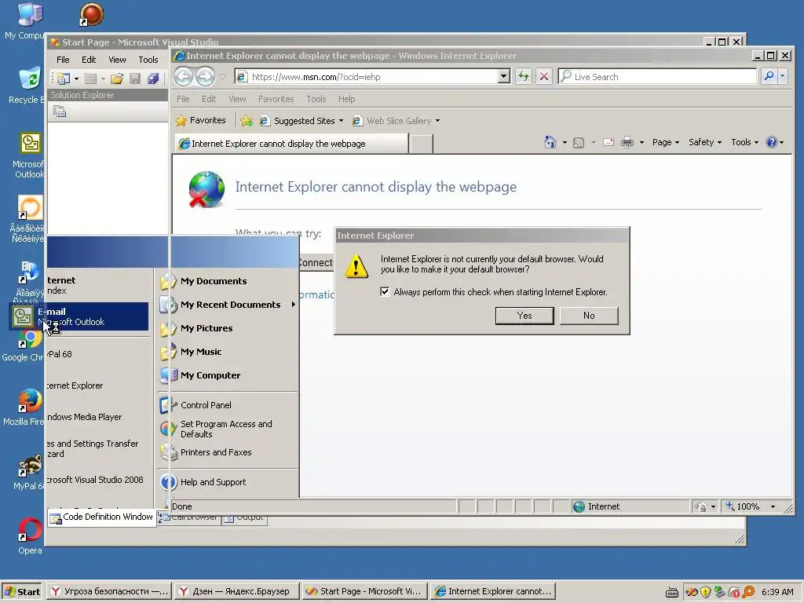Image resolution: width=804 pixels, height=603 pixels.
Task: Click the blue Help question mark icon
Action: [771, 143]
